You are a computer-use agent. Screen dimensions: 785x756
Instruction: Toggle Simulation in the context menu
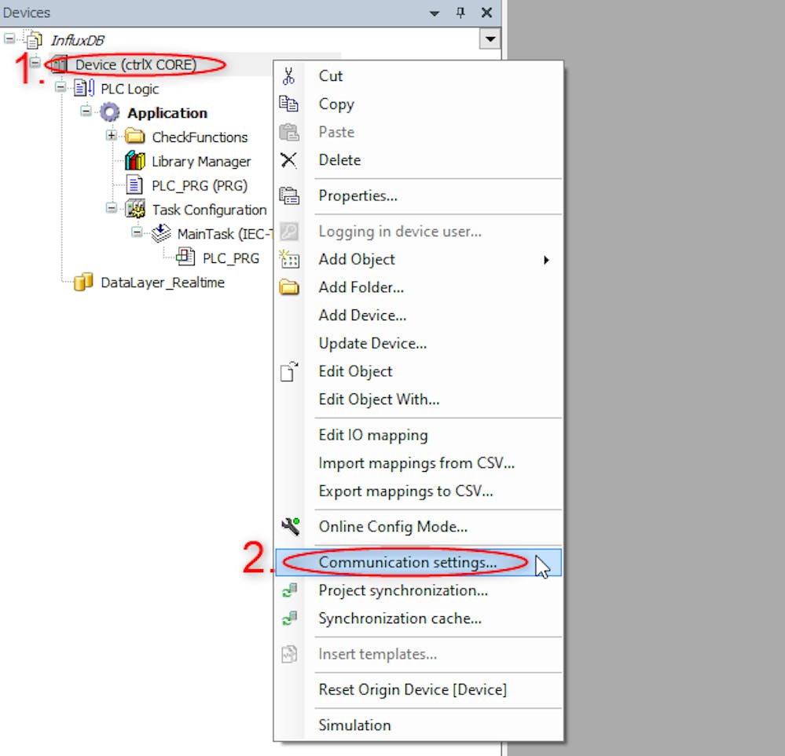pos(418,725)
